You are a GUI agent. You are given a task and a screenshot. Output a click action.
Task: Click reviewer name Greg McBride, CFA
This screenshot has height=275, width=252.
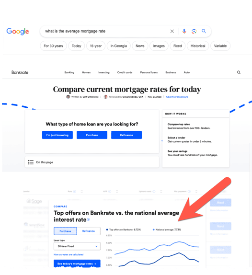pos(133,97)
